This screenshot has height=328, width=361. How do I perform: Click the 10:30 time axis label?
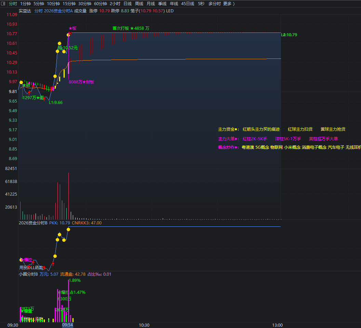click(x=144, y=325)
